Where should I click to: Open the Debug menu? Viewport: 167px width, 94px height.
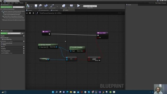click(x=17, y=3)
